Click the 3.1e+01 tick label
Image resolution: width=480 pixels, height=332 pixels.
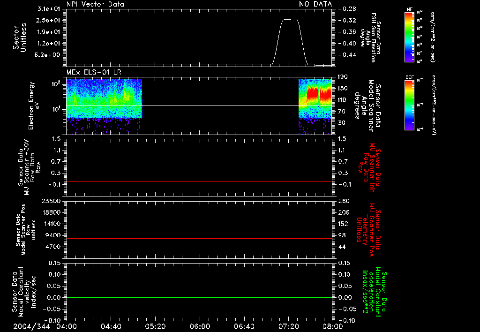coord(48,9)
